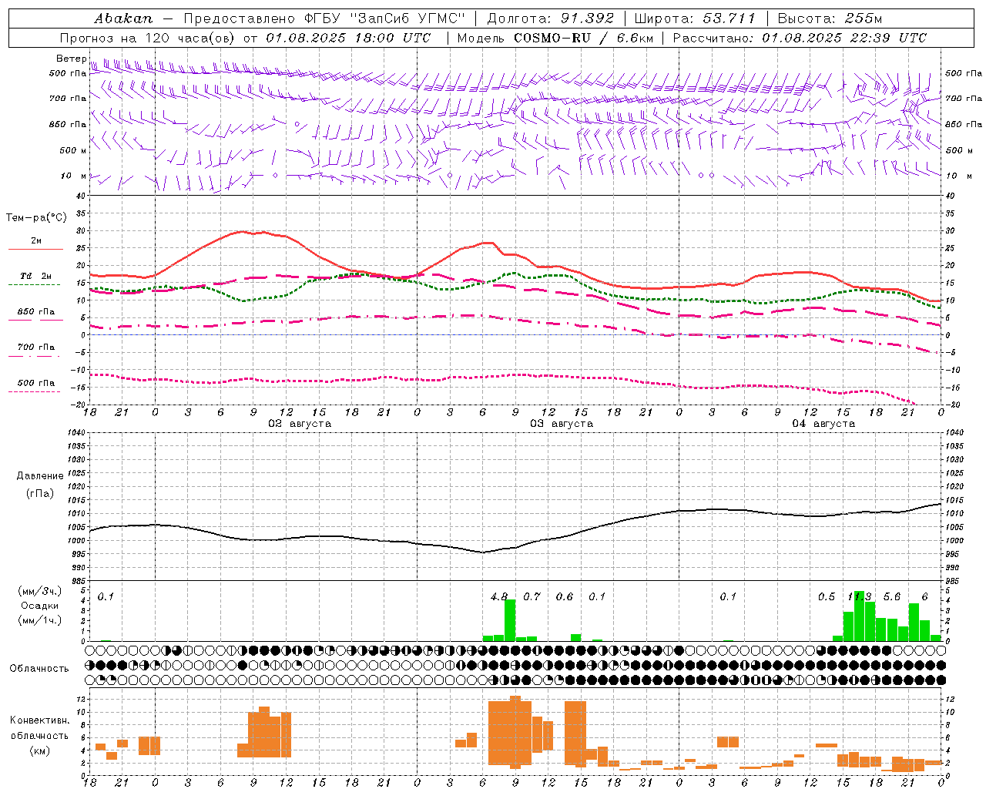Click the red solid '2м' legend line
Image resolution: width=986 pixels, height=789 pixels.
click(x=35, y=249)
